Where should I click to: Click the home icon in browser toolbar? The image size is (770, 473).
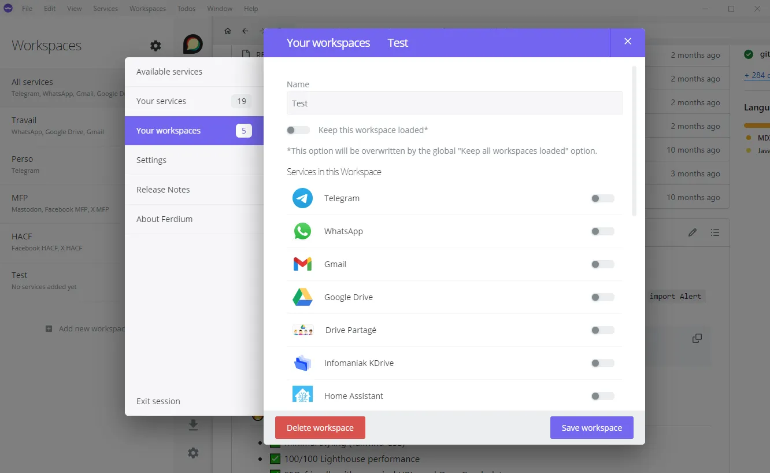[x=228, y=31]
